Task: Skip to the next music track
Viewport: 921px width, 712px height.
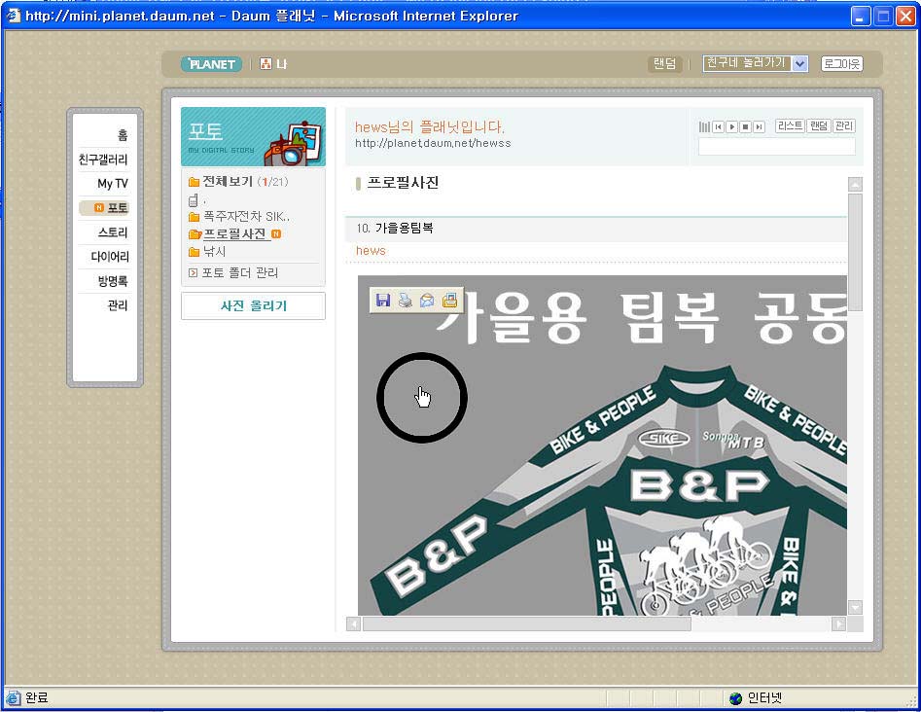Action: click(x=759, y=126)
